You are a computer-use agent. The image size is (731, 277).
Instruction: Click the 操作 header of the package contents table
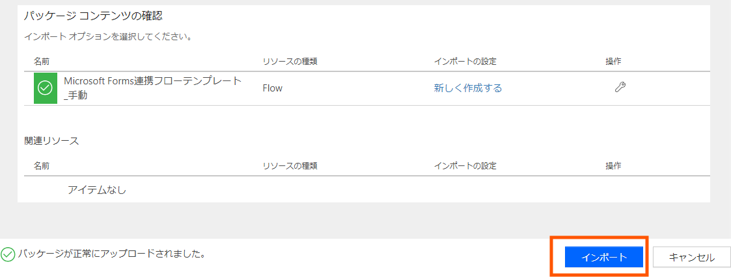point(613,62)
